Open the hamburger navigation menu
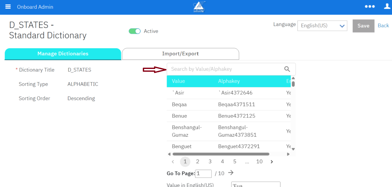 (8, 7)
